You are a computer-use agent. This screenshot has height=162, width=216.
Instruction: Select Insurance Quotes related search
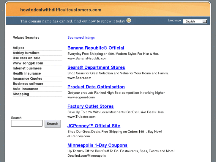click(x=27, y=78)
